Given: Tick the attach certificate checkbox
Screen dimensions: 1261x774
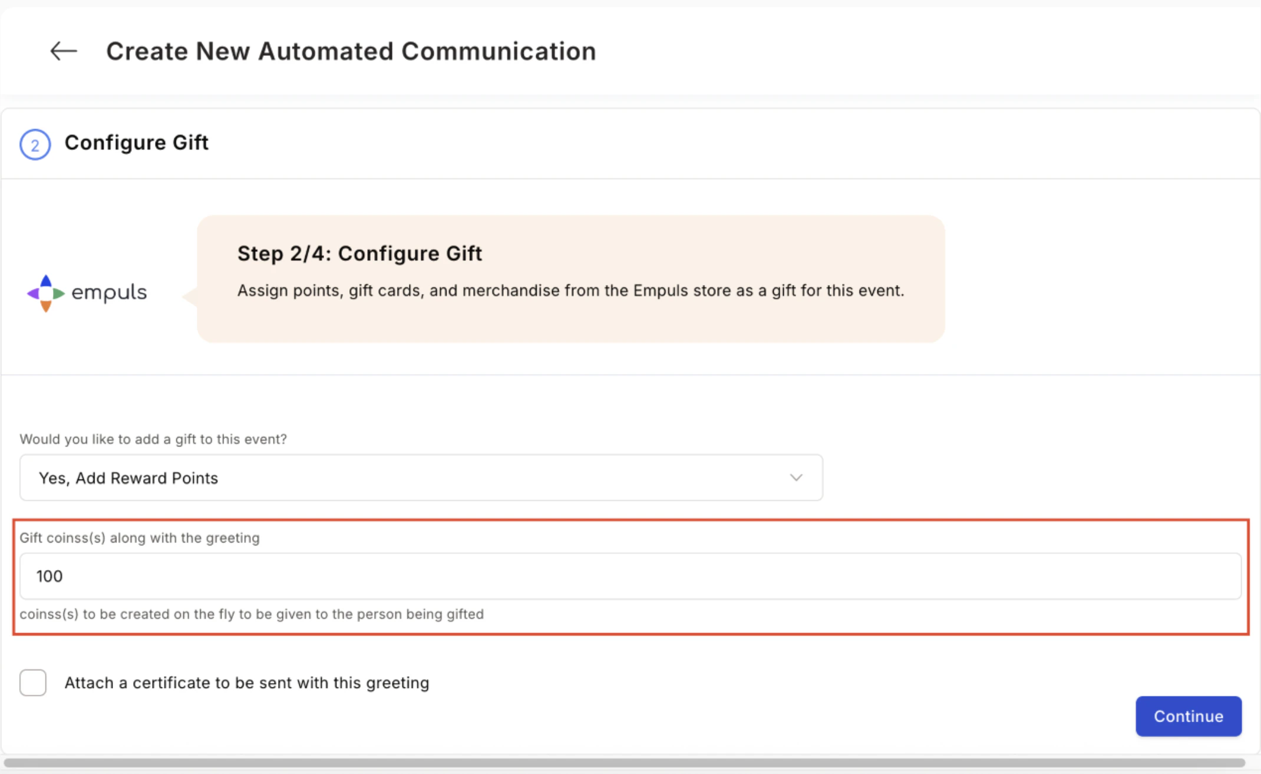Looking at the screenshot, I should tap(33, 683).
